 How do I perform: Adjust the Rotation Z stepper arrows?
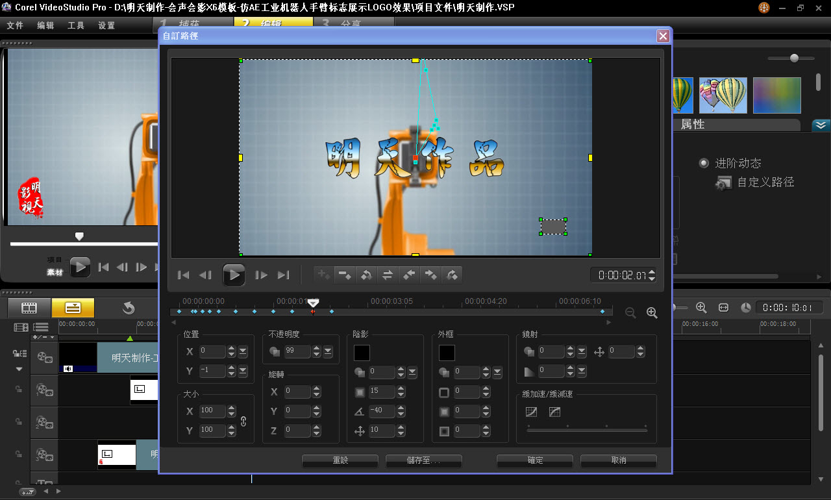(316, 431)
